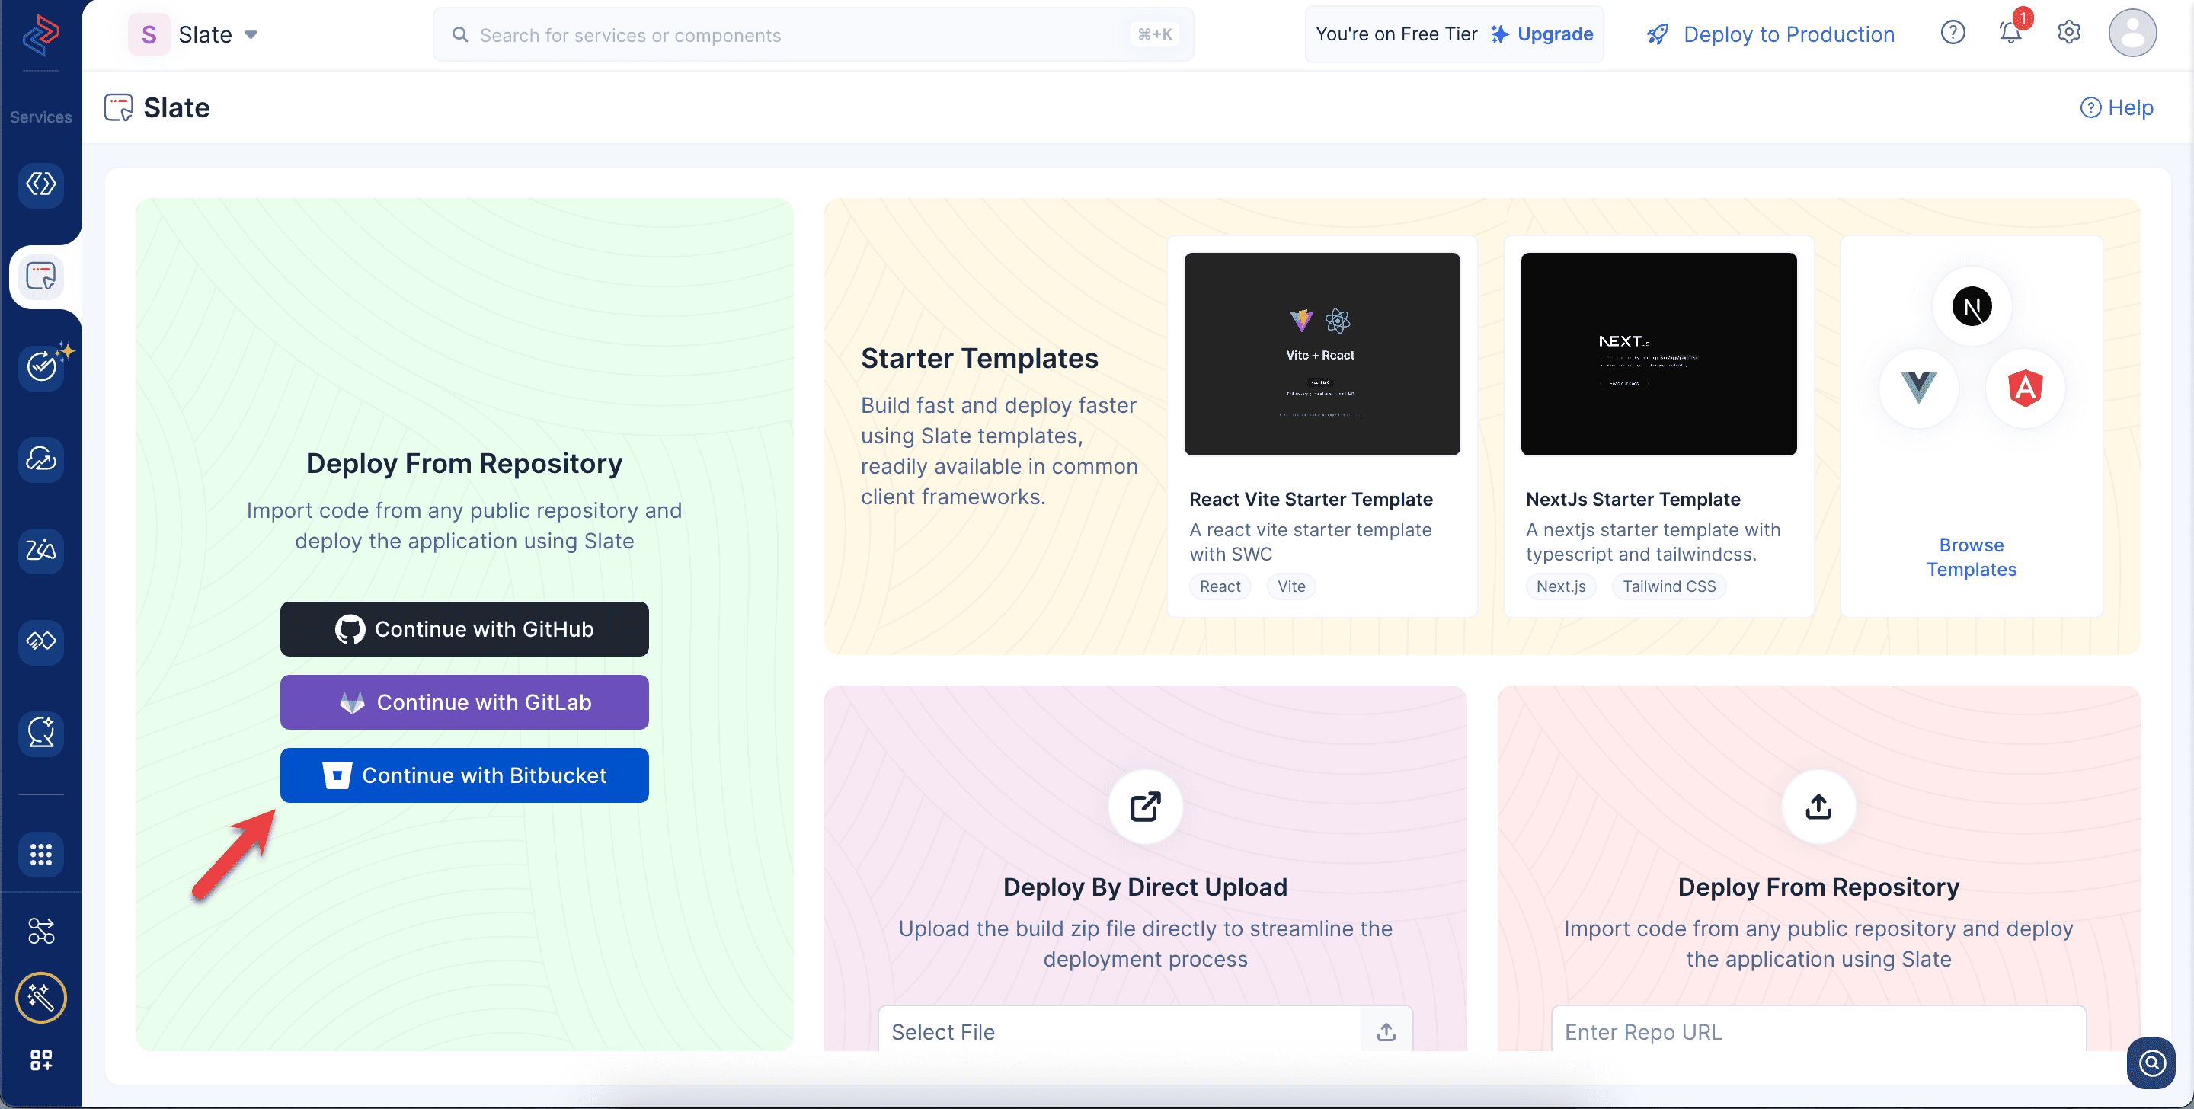Continue with GitHub

click(464, 628)
